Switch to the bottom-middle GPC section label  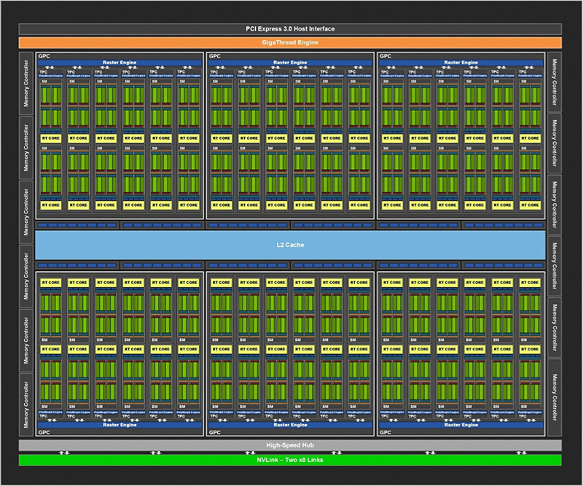click(215, 431)
